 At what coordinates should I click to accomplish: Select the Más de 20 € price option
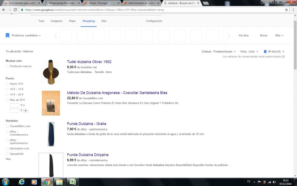click(x=7, y=100)
